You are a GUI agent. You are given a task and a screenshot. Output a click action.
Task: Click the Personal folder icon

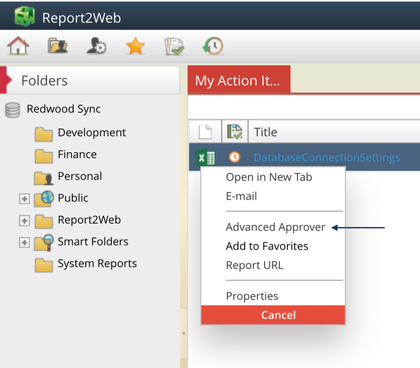point(43,178)
